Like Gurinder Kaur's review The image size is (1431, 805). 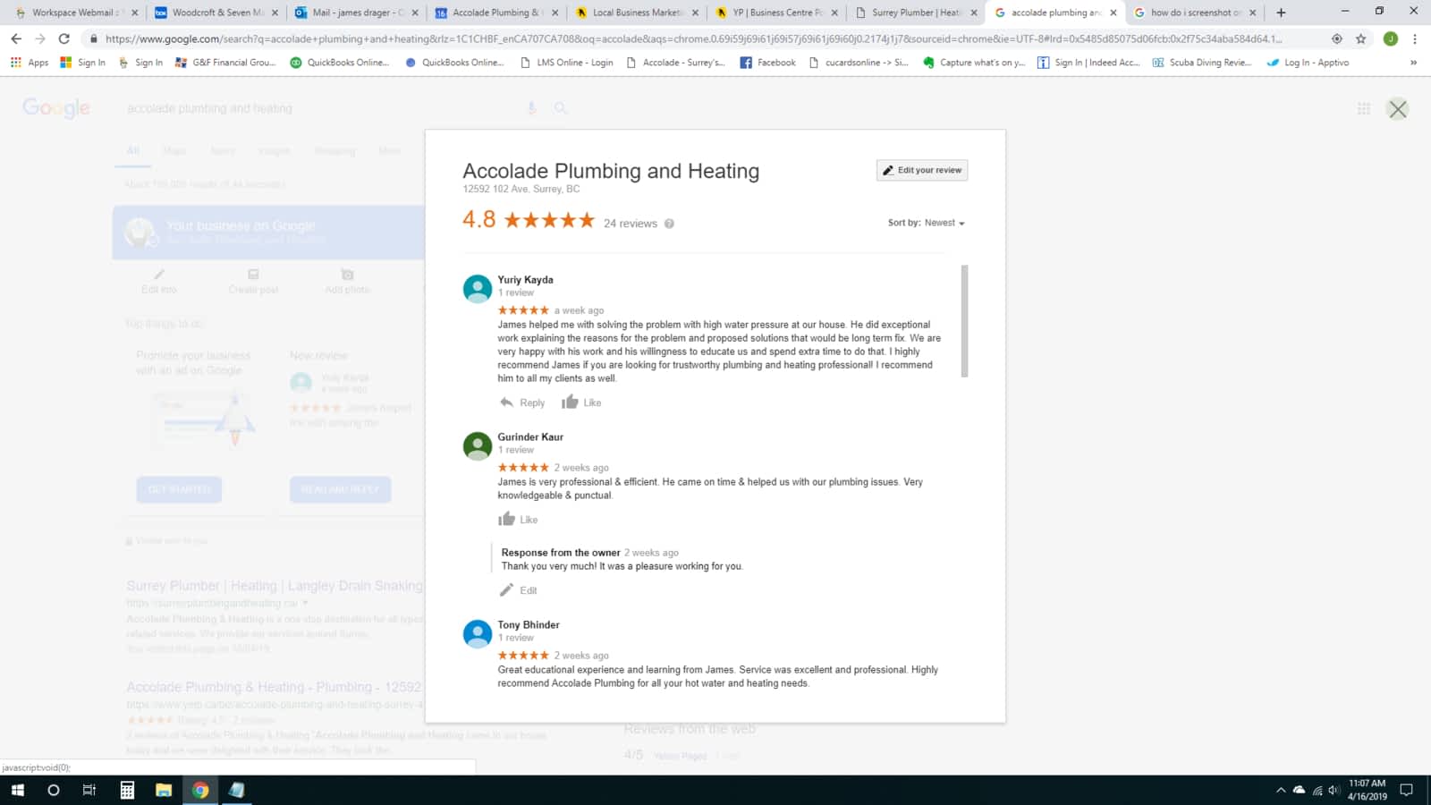518,520
